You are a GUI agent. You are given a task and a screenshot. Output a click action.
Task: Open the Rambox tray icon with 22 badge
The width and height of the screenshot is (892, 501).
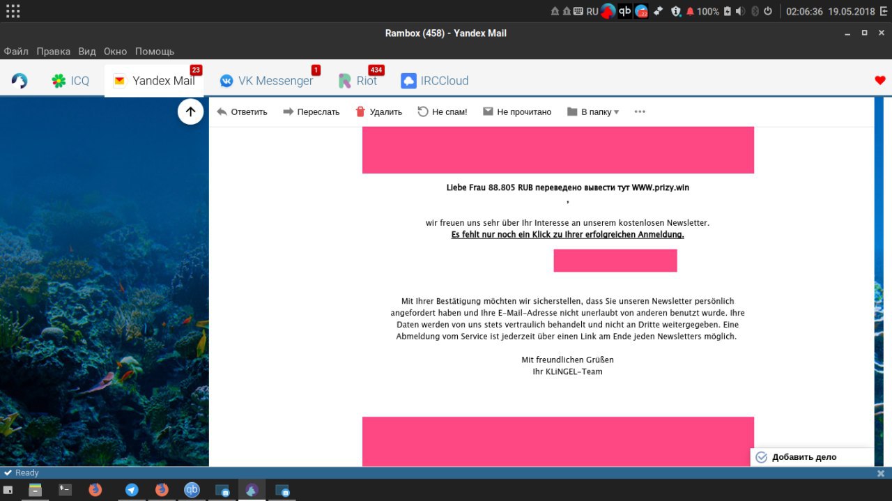pos(641,11)
